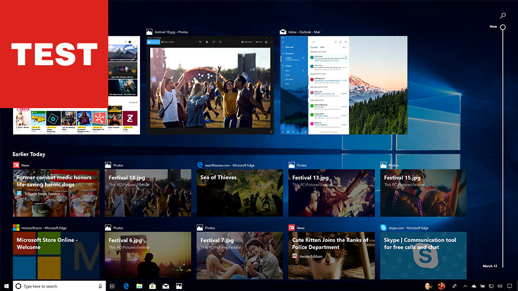Viewport: 518px width, 291px height.
Task: Open the 'Cute Kitten Joins' News card
Action: point(332,255)
